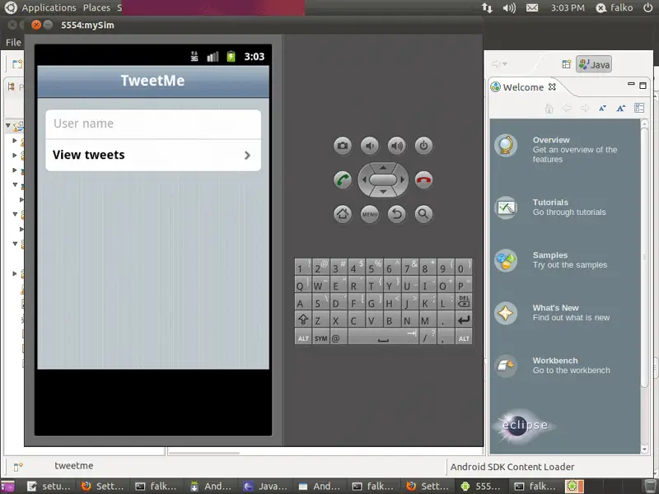Click the Samples shapes icon
The image size is (659, 494).
tap(506, 260)
